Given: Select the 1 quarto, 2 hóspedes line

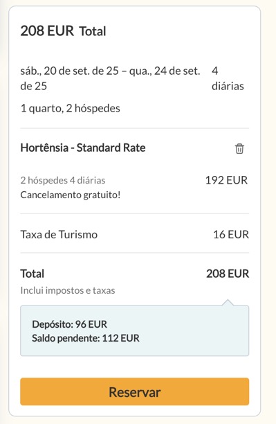Looking at the screenshot, I should click(71, 108).
